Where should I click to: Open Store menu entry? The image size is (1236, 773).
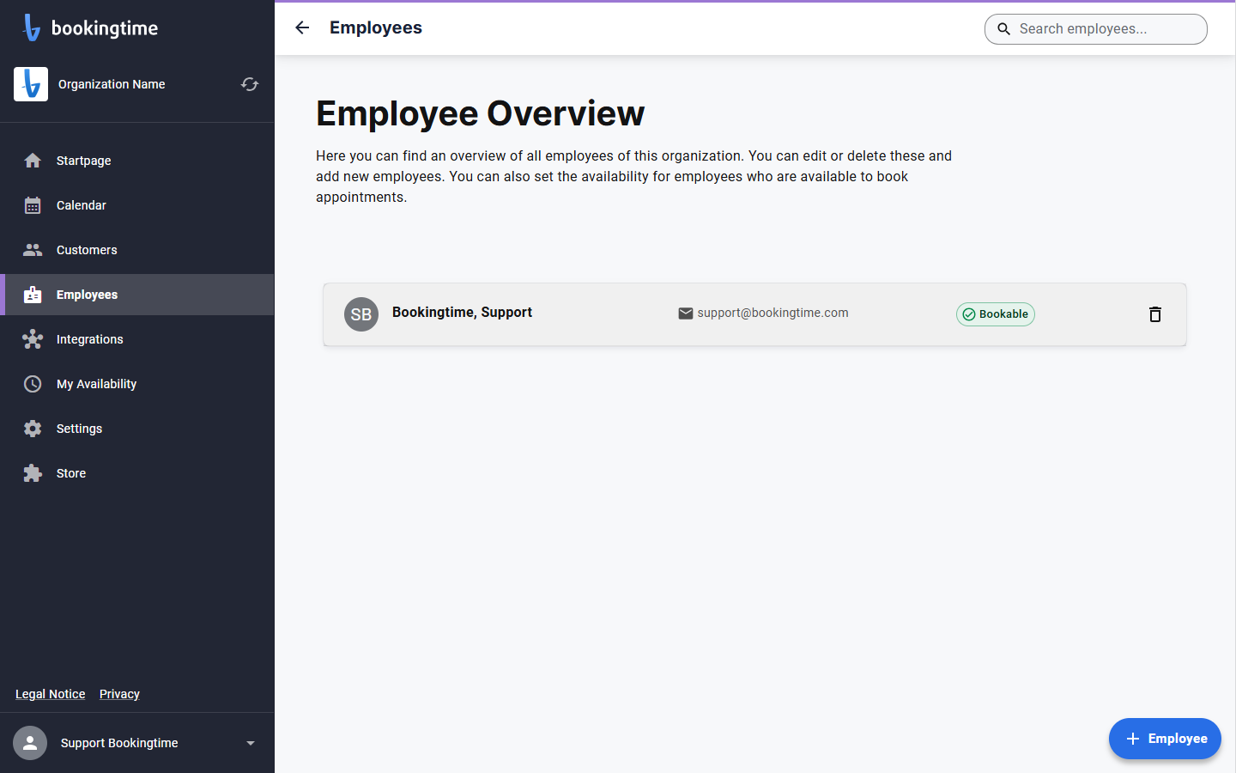(137, 473)
